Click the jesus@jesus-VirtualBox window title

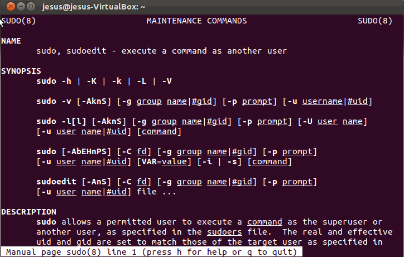[x=94, y=7]
